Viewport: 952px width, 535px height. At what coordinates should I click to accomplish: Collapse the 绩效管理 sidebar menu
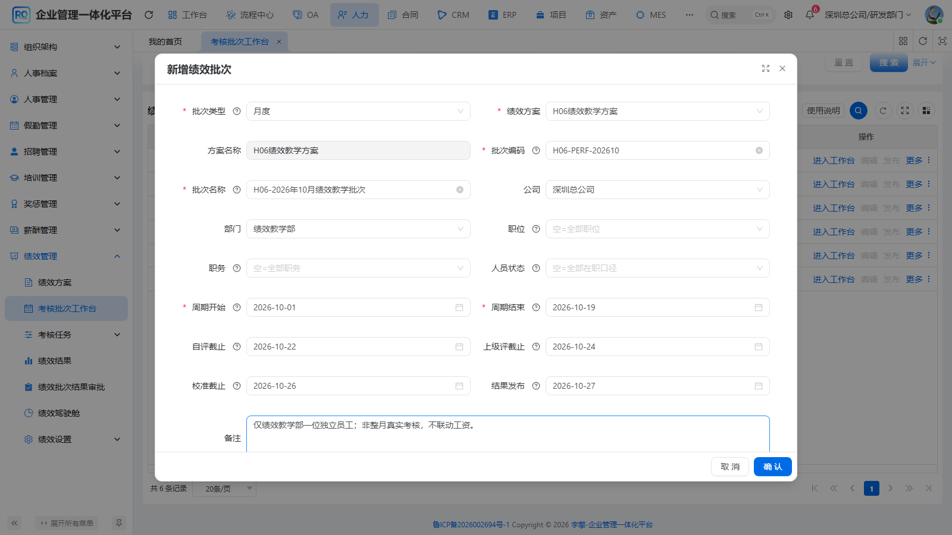(x=66, y=256)
